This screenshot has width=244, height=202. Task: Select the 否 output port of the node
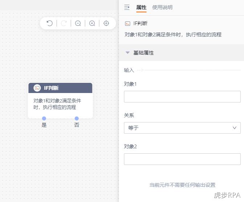[x=76, y=118]
